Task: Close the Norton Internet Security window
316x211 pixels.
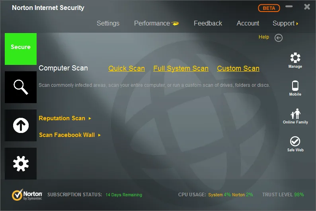Action: (307, 7)
